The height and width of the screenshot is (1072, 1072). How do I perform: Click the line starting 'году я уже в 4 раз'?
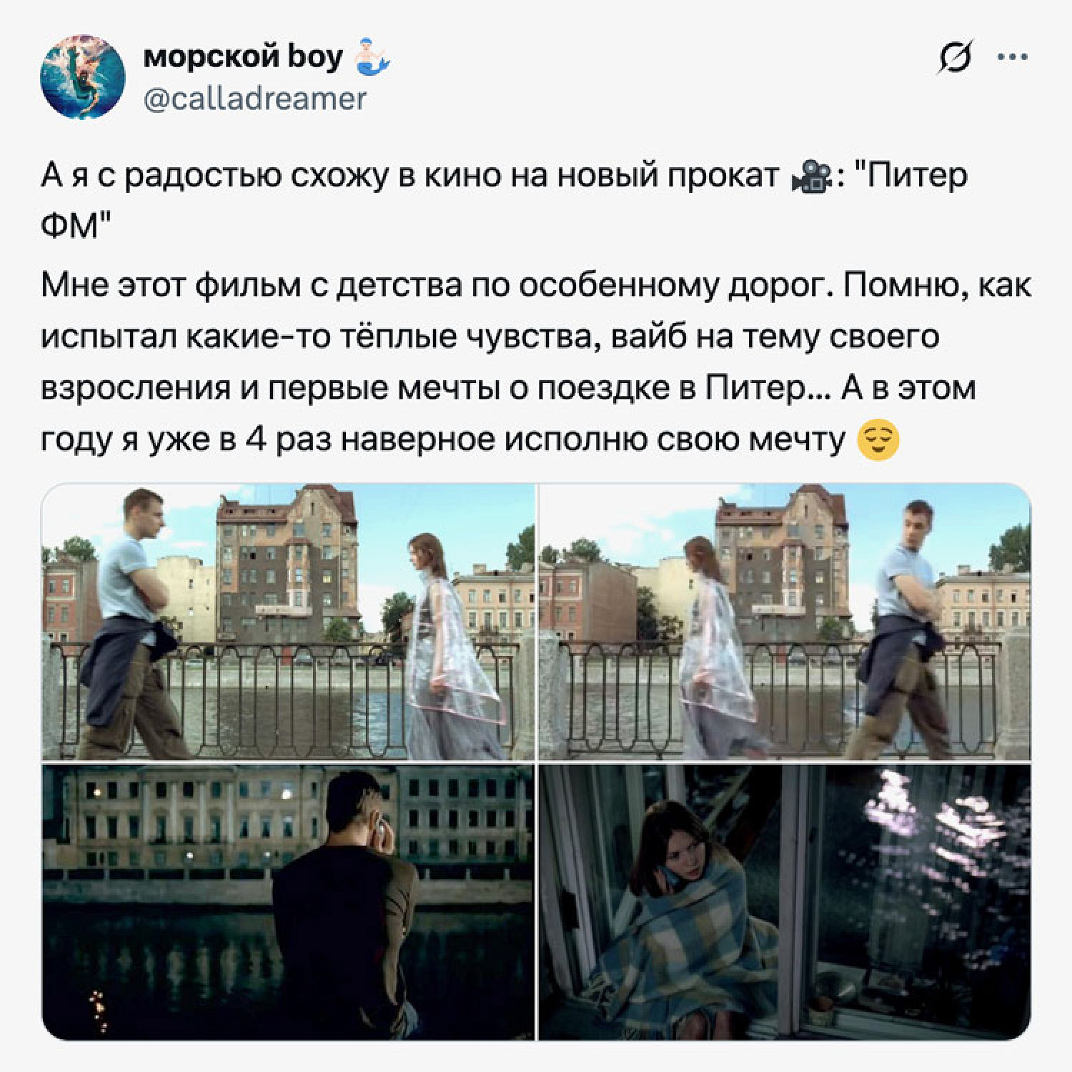(443, 441)
